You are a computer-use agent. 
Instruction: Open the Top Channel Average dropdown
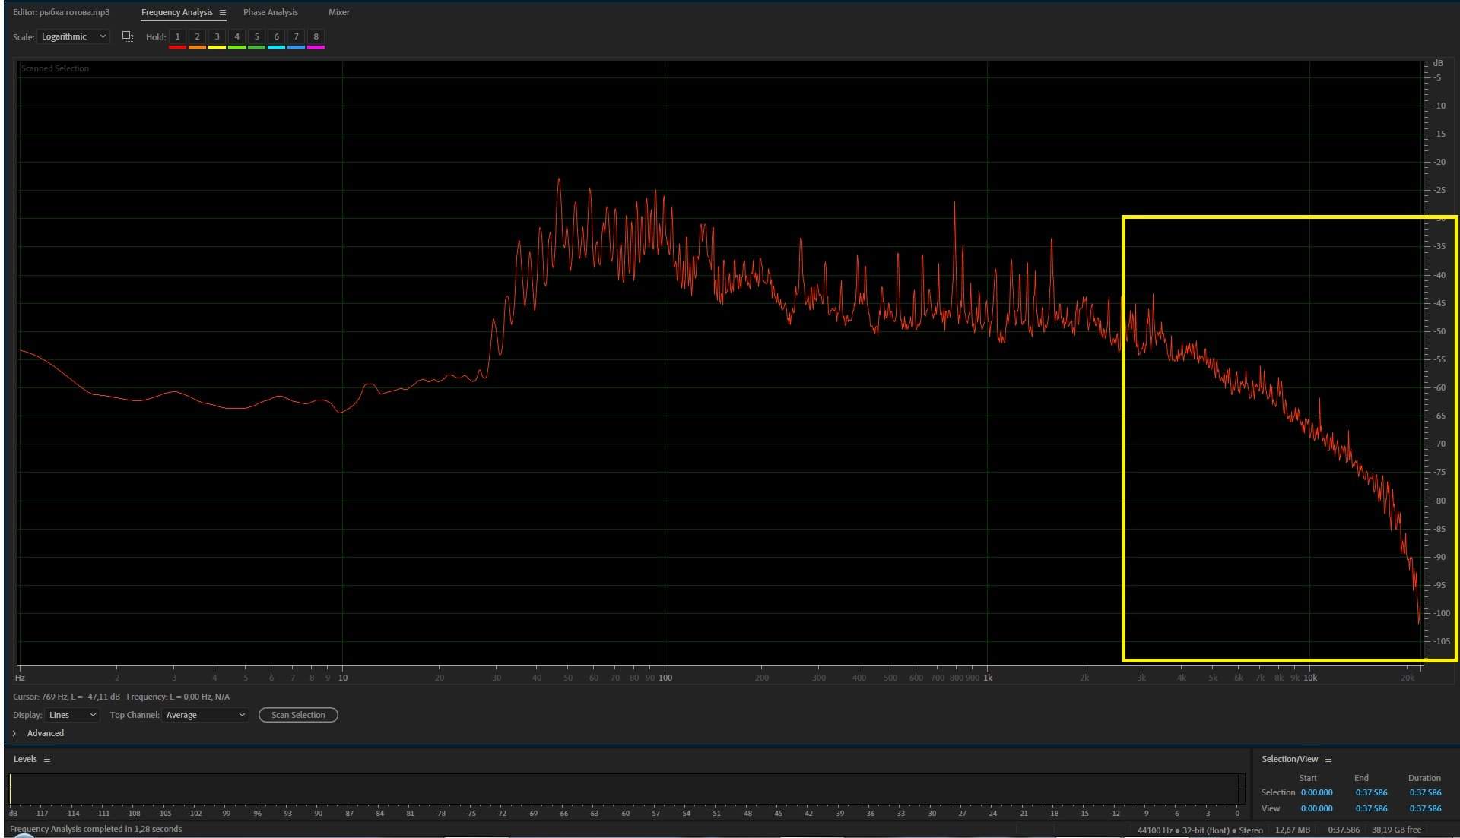pyautogui.click(x=205, y=715)
